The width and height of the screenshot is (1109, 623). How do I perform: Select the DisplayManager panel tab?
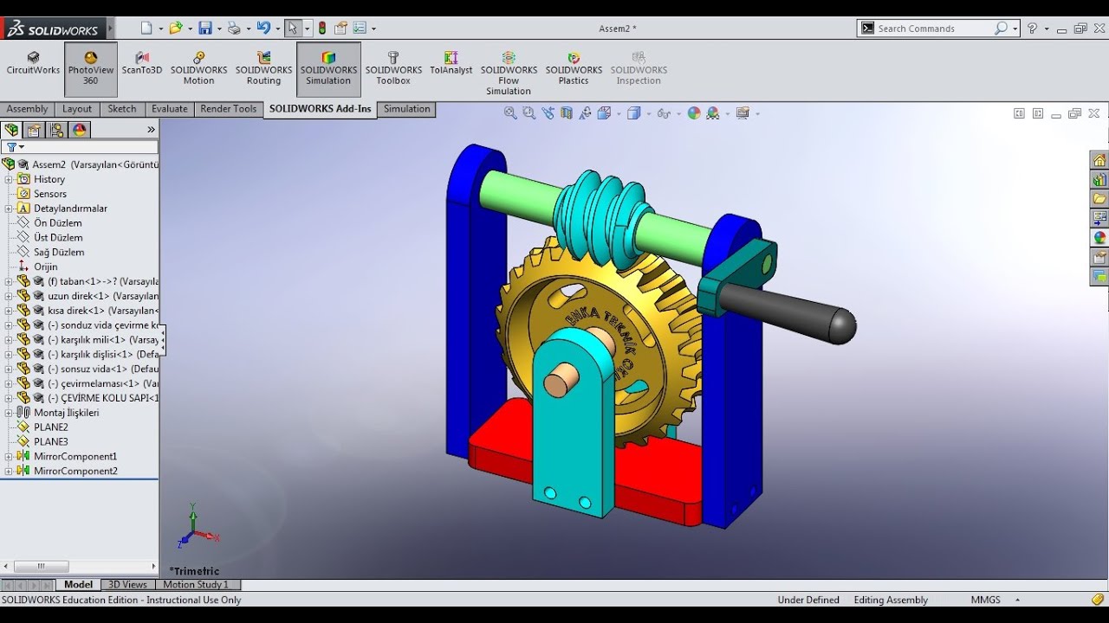(80, 130)
